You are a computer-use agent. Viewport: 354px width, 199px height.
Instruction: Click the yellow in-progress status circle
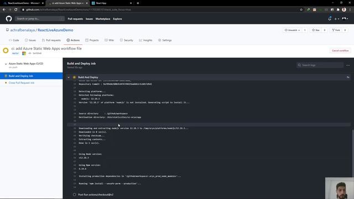pyautogui.click(x=6, y=50)
